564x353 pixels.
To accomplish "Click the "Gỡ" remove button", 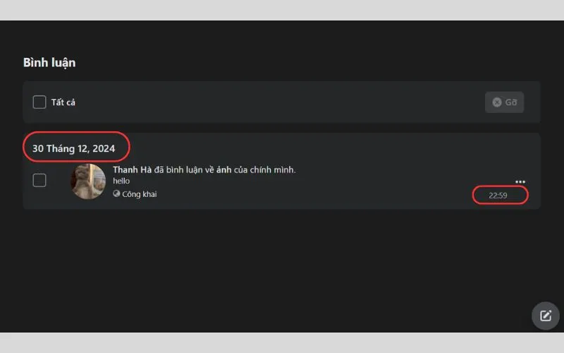I will click(x=504, y=102).
